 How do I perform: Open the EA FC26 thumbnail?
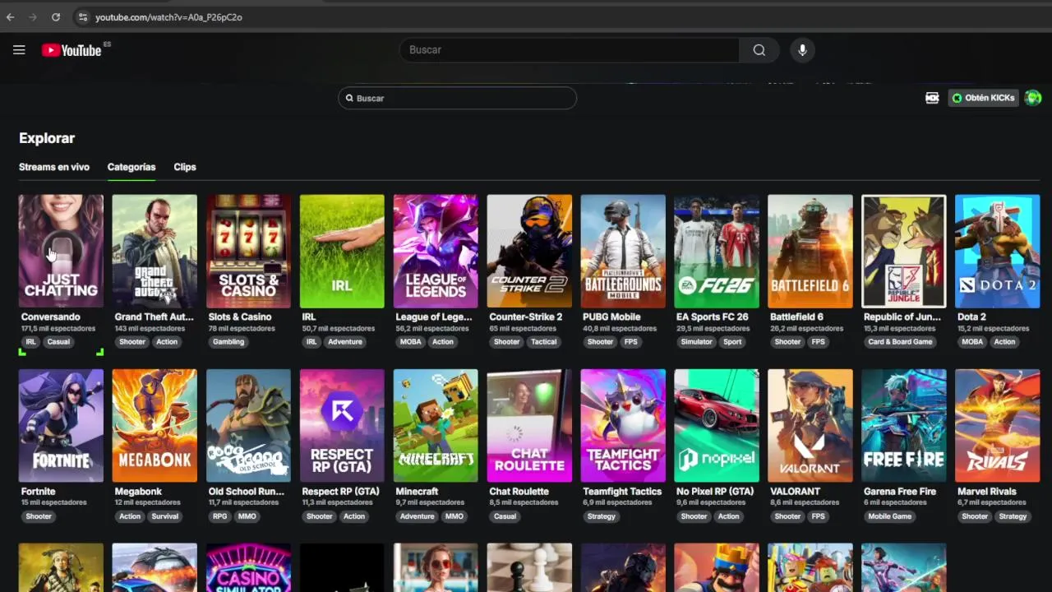pos(717,251)
